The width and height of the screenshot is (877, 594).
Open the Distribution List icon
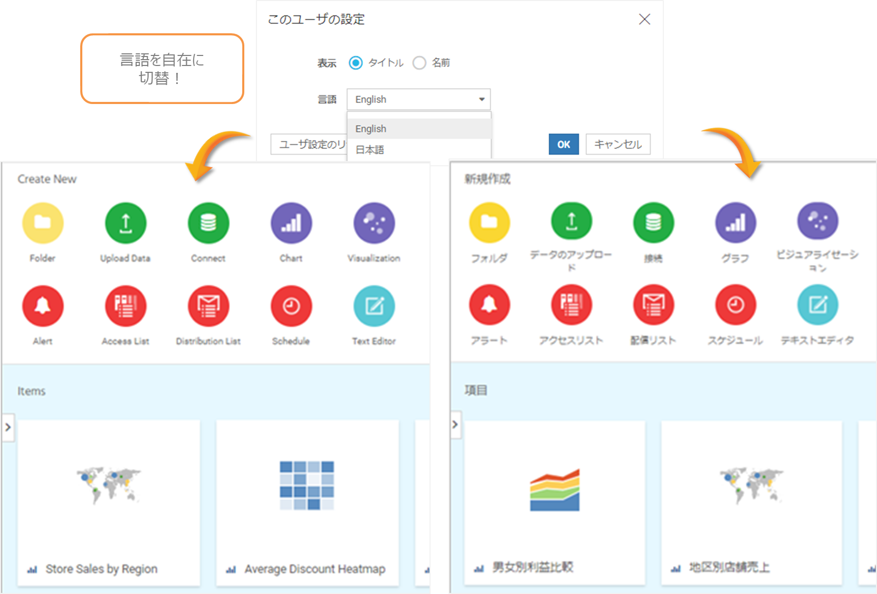coord(208,305)
